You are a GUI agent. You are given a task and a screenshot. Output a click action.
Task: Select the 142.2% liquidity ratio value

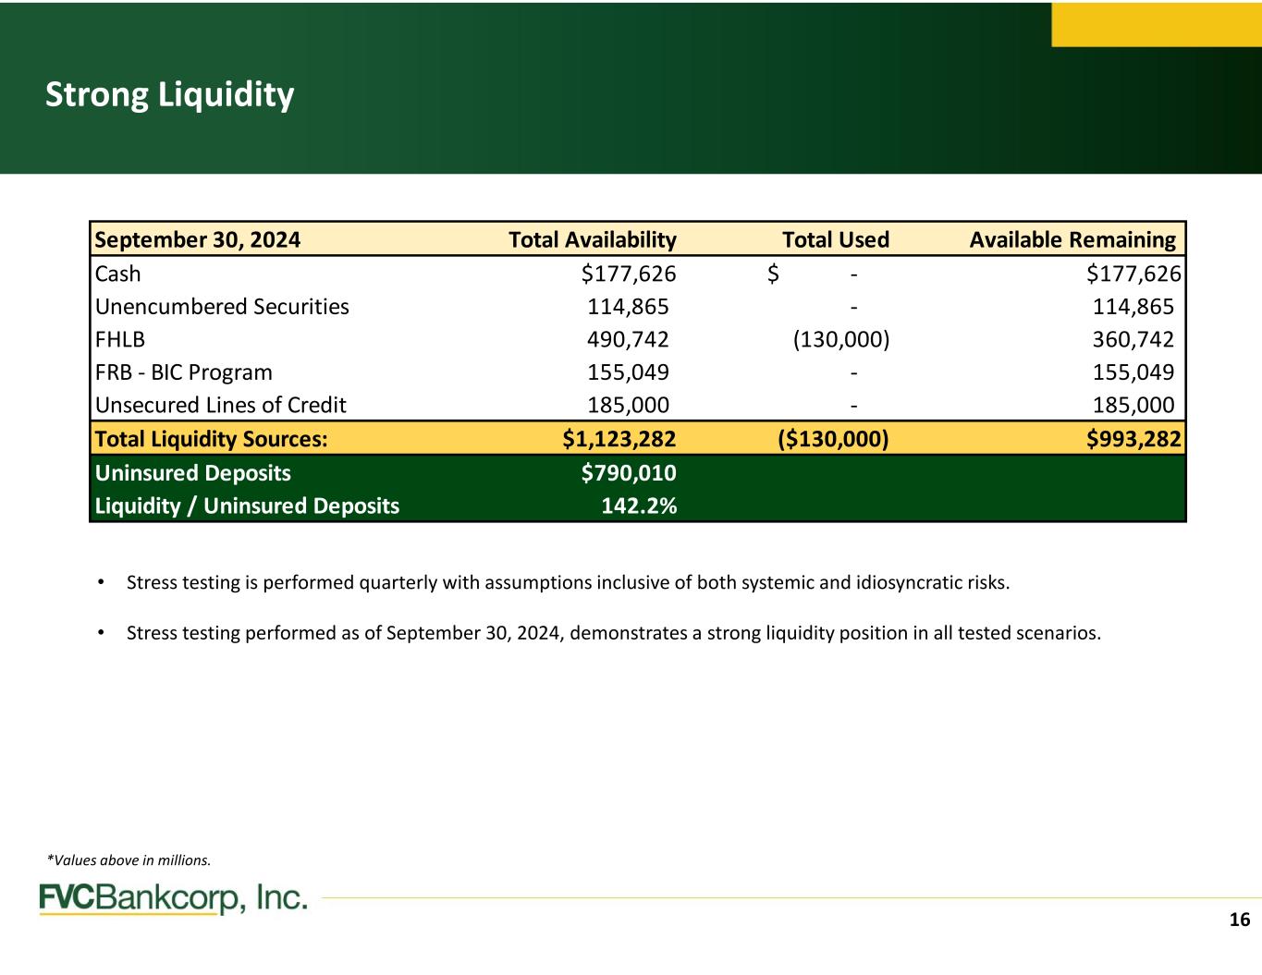639,506
